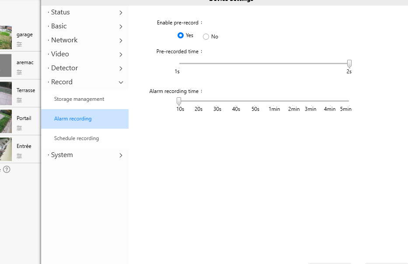Open settings icon under Entrée camera
The image size is (408, 264).
(19, 156)
